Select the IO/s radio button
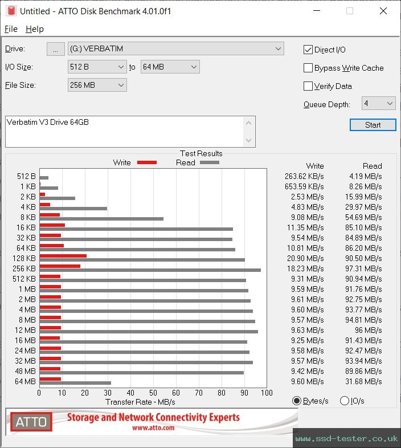The width and height of the screenshot is (401, 448). tap(345, 401)
